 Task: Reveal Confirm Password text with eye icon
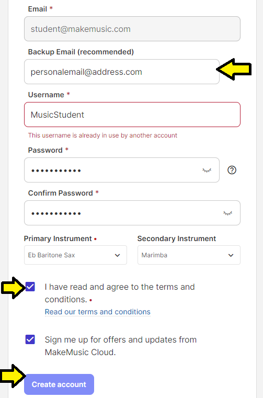pos(227,213)
